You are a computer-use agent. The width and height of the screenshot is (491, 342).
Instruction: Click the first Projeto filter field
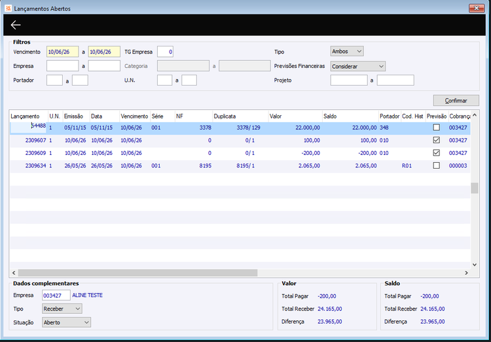pyautogui.click(x=349, y=80)
